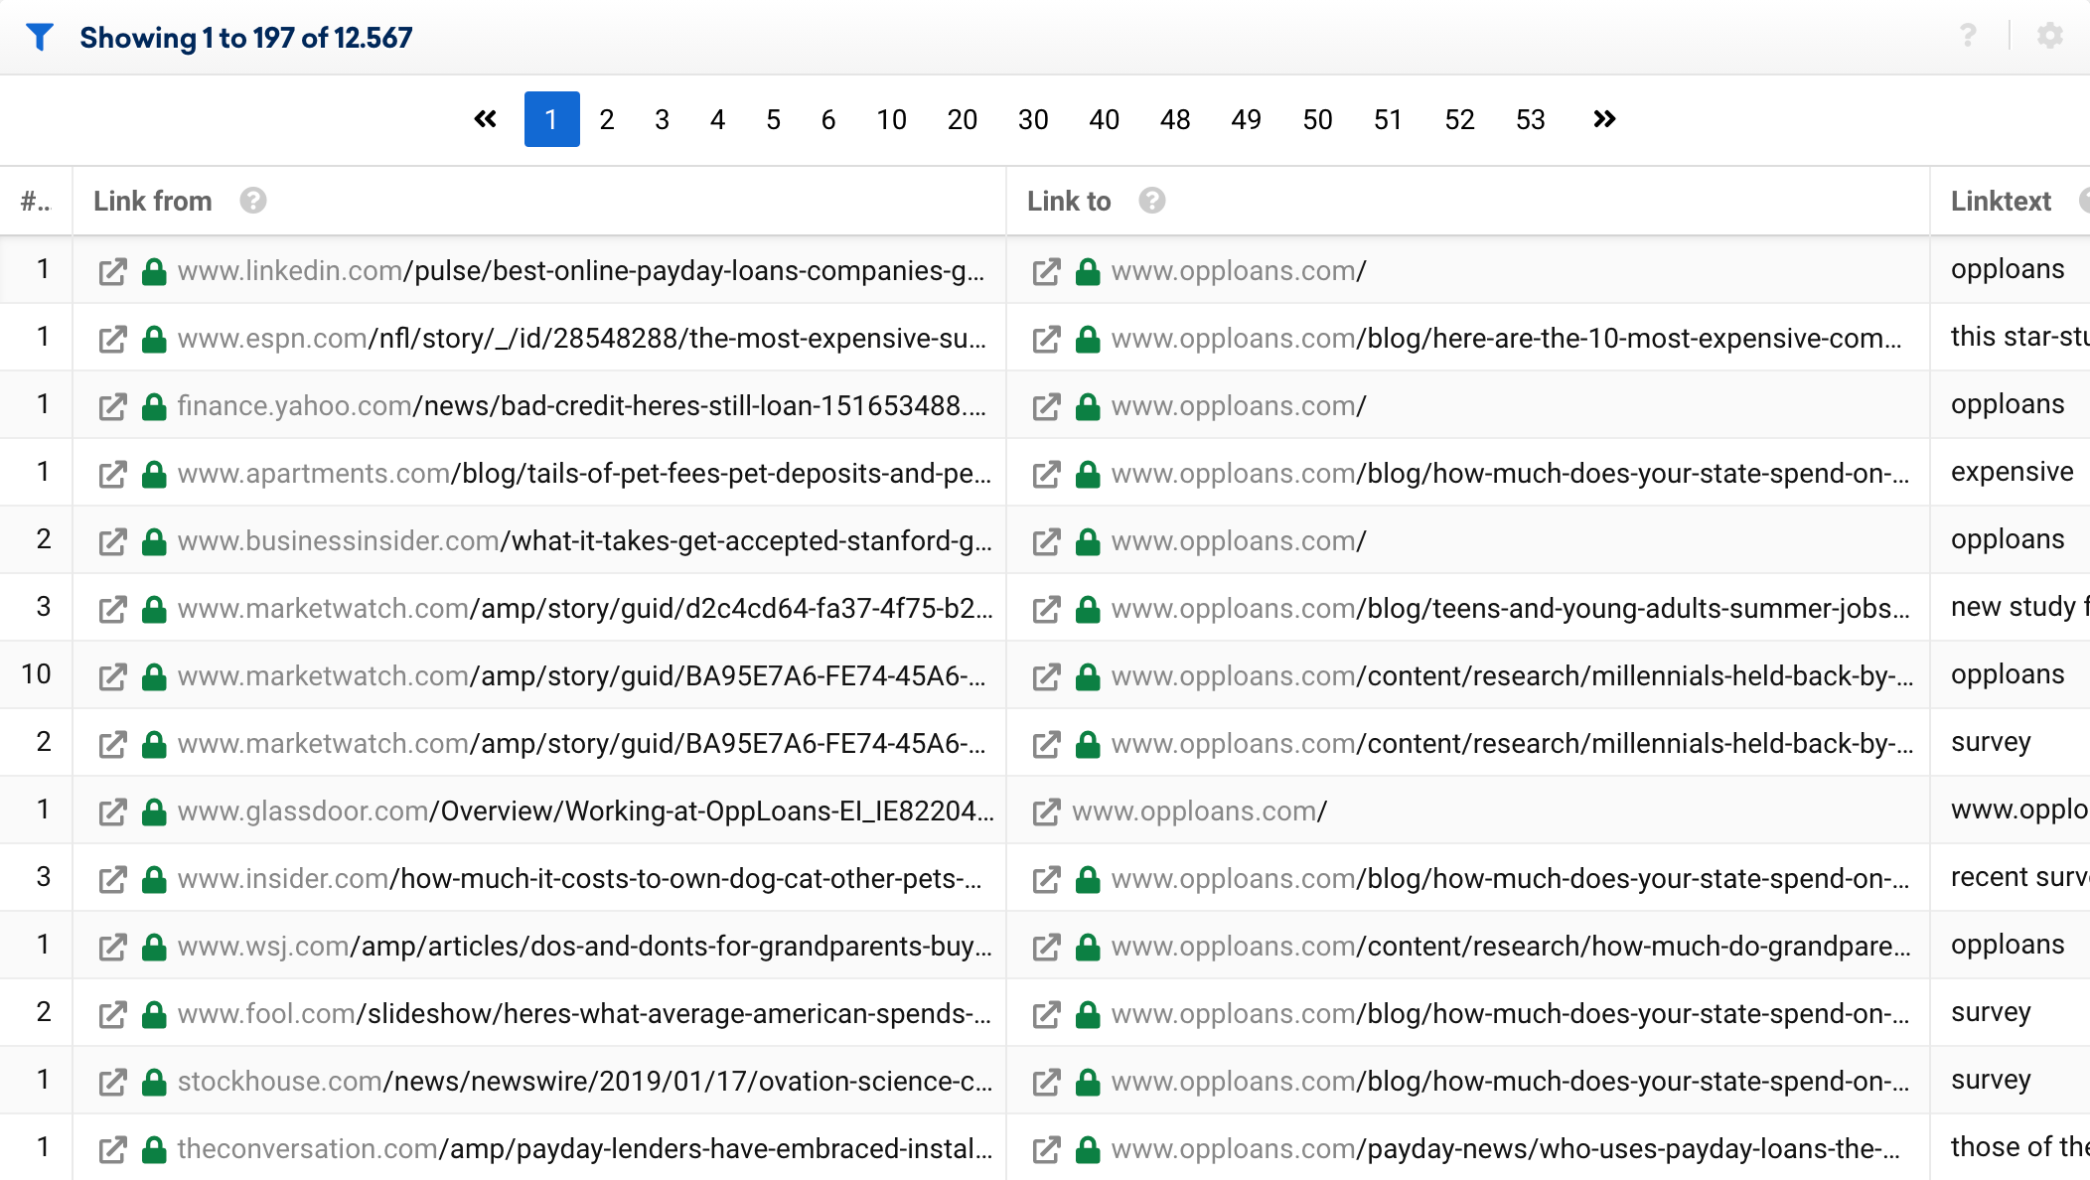
Task: Go to page 40
Action: point(1105,119)
